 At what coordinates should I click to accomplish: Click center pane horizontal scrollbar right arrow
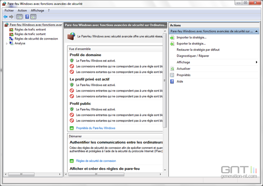160,174
